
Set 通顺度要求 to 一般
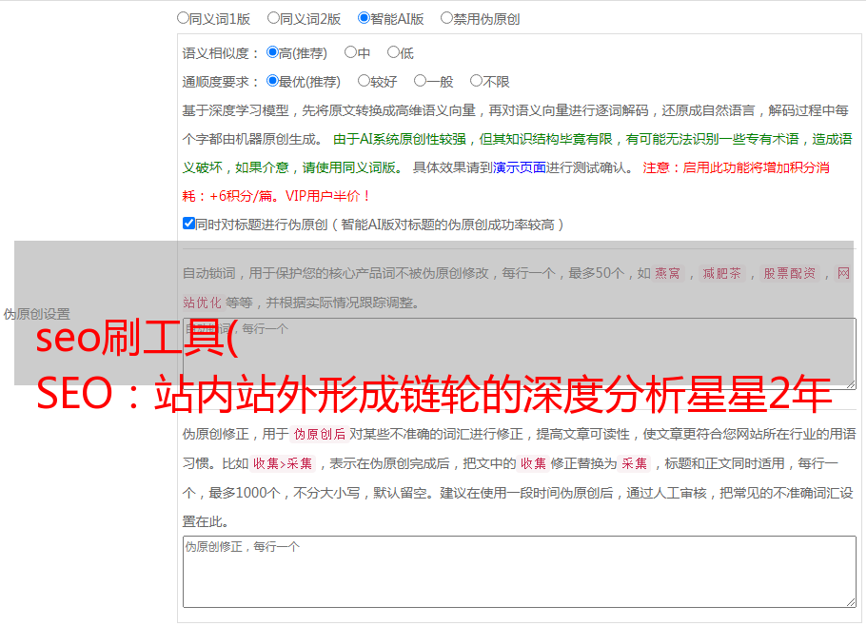point(421,81)
